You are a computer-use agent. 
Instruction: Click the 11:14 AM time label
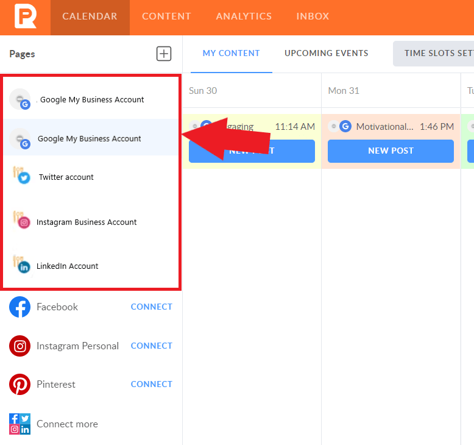(295, 126)
